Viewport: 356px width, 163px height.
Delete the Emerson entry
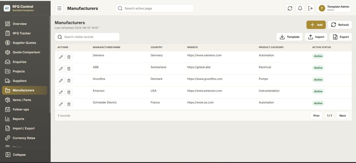coord(69,92)
